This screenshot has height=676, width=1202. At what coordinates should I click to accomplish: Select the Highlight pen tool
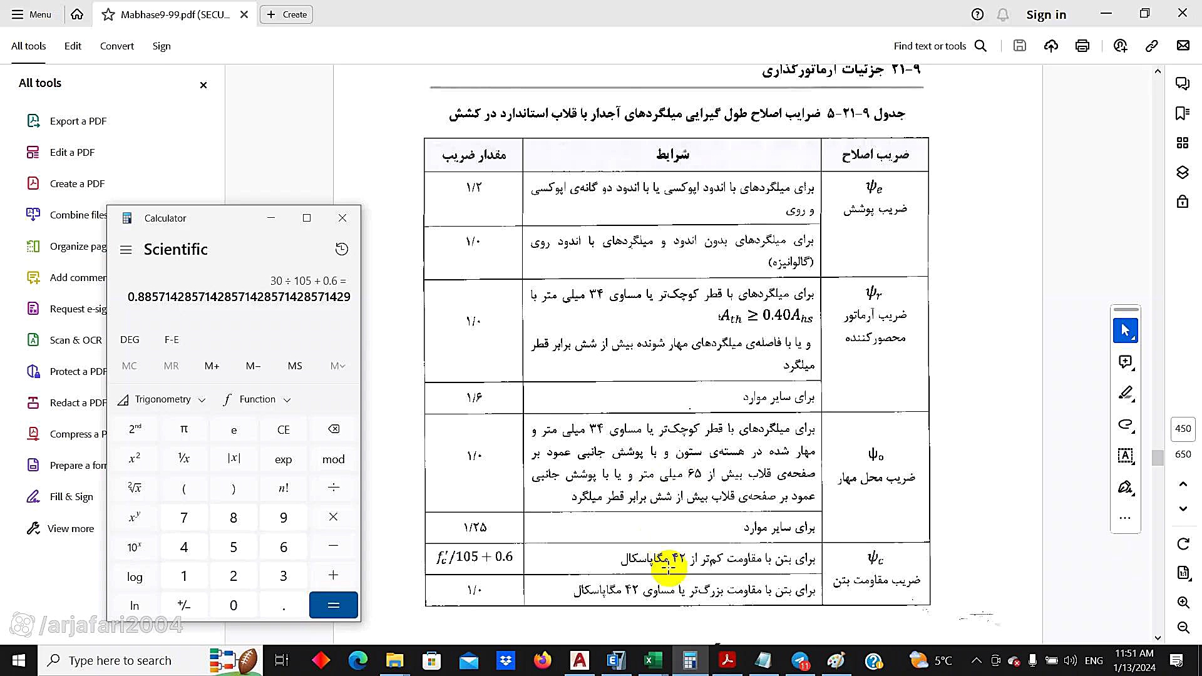[x=1126, y=393]
